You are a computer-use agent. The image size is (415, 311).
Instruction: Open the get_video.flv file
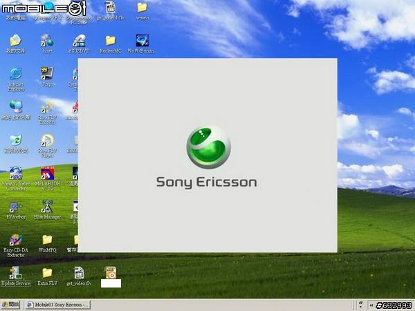coord(79,276)
